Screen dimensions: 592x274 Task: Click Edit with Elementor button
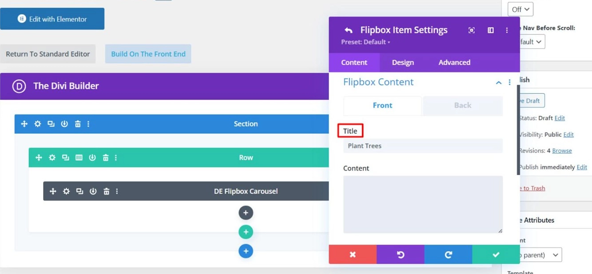point(52,19)
